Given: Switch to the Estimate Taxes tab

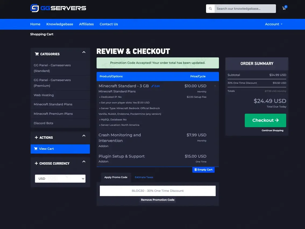Looking at the screenshot, I should pyautogui.click(x=144, y=177).
